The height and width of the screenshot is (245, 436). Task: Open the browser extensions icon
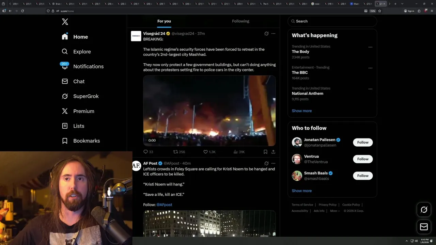pyautogui.click(x=419, y=11)
